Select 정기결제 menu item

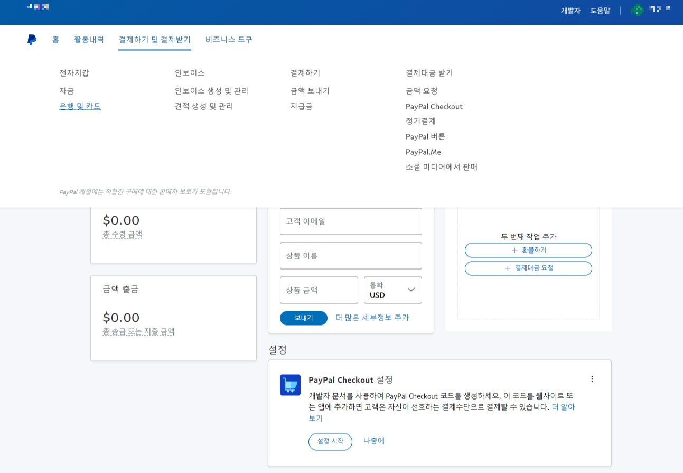click(420, 121)
